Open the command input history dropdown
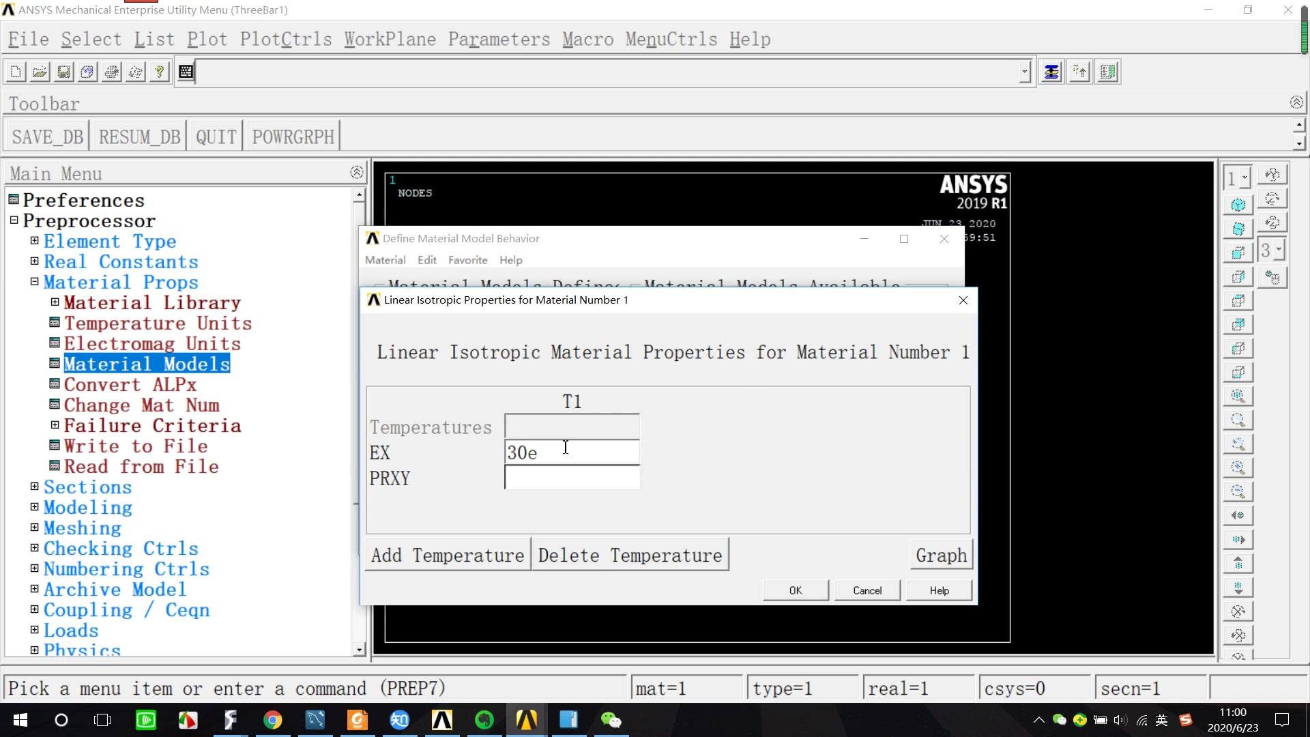The height and width of the screenshot is (737, 1310). tap(1024, 72)
